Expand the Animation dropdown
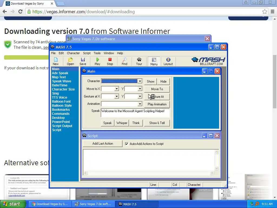277x208 pixels. coord(140,104)
